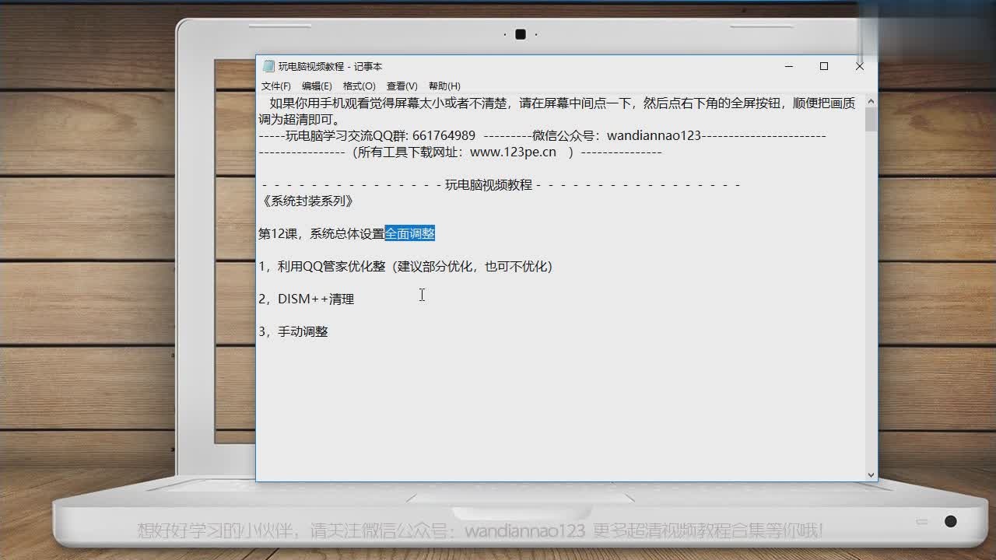Click the Notepad icon in title bar
The width and height of the screenshot is (996, 560).
click(268, 67)
